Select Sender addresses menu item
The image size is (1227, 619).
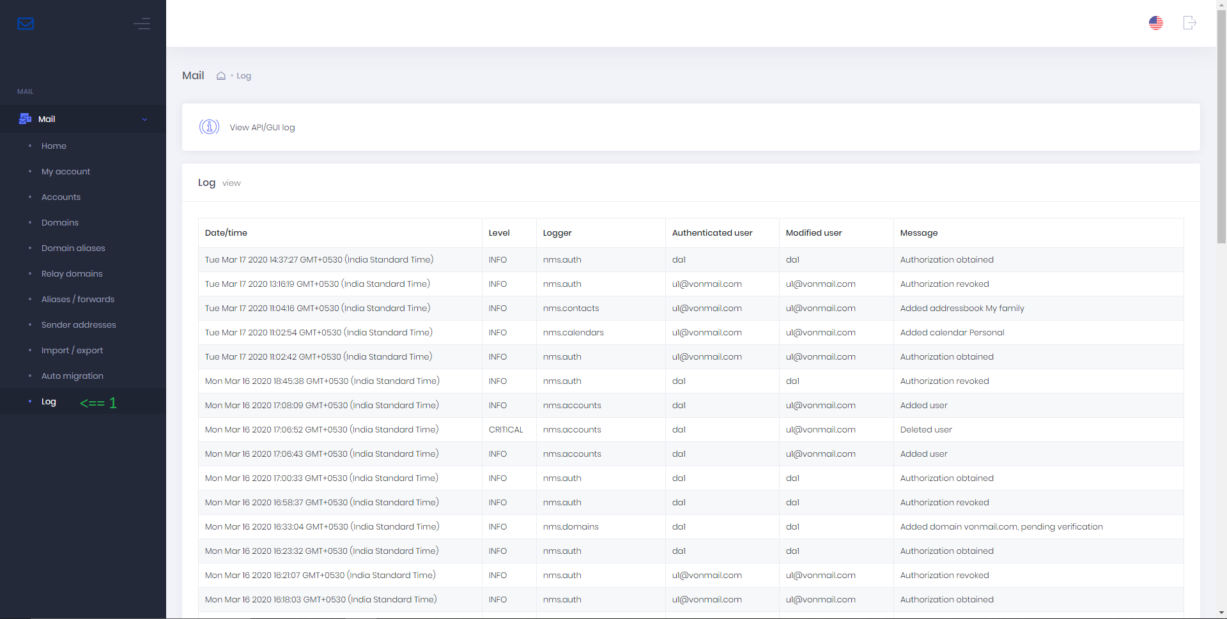(79, 325)
